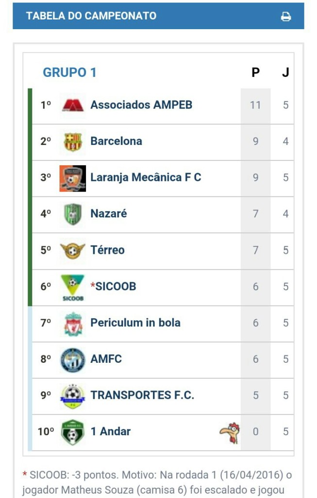Open the Barcelona team name link
Screen dimensions: 317x498
click(116, 141)
